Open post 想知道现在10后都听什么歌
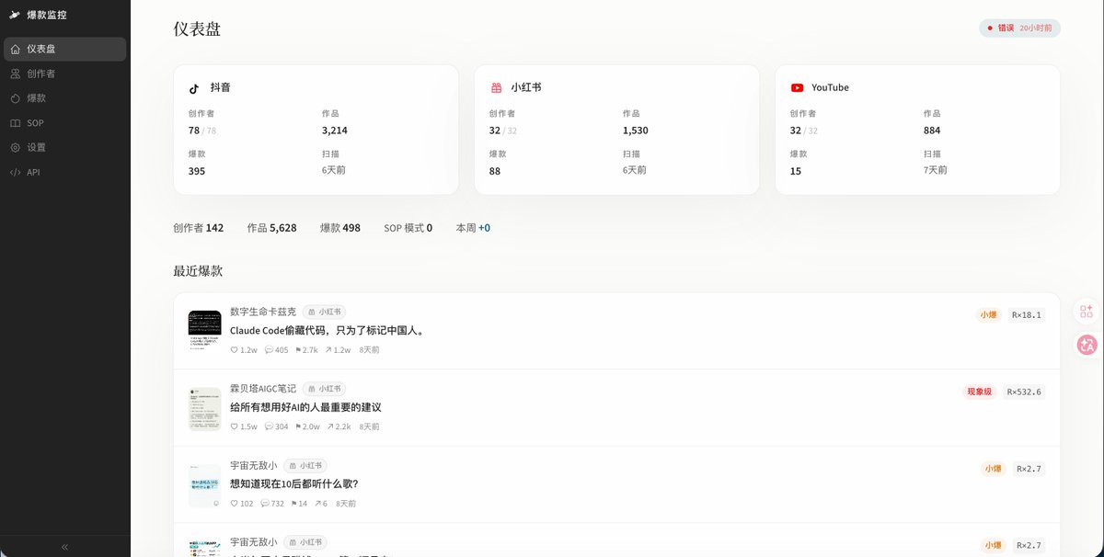Screen dimensions: 1104x557 [x=294, y=484]
